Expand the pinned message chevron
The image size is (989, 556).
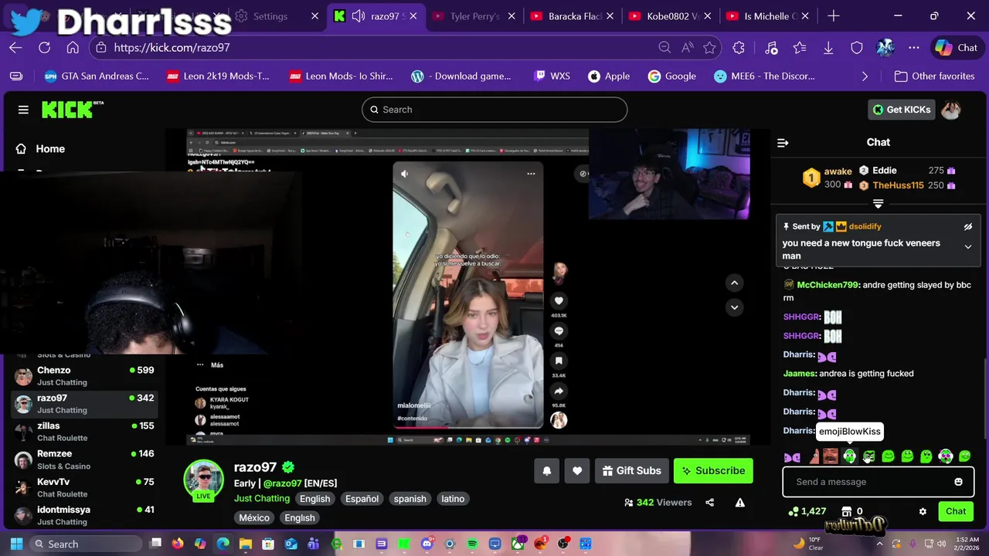(x=967, y=247)
